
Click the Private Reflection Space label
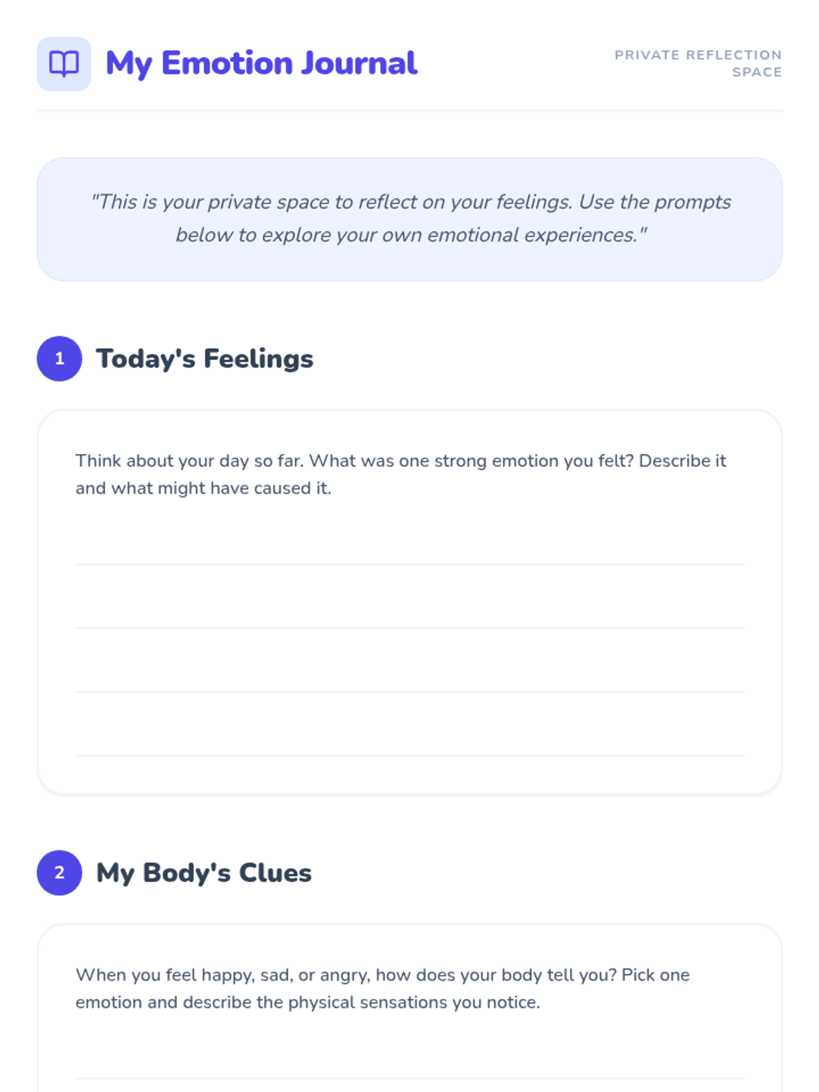(698, 63)
